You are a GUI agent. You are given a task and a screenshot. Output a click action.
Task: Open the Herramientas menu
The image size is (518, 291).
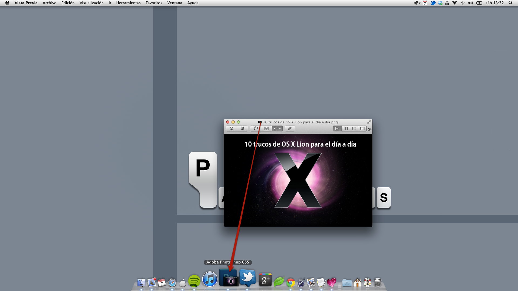(128, 3)
